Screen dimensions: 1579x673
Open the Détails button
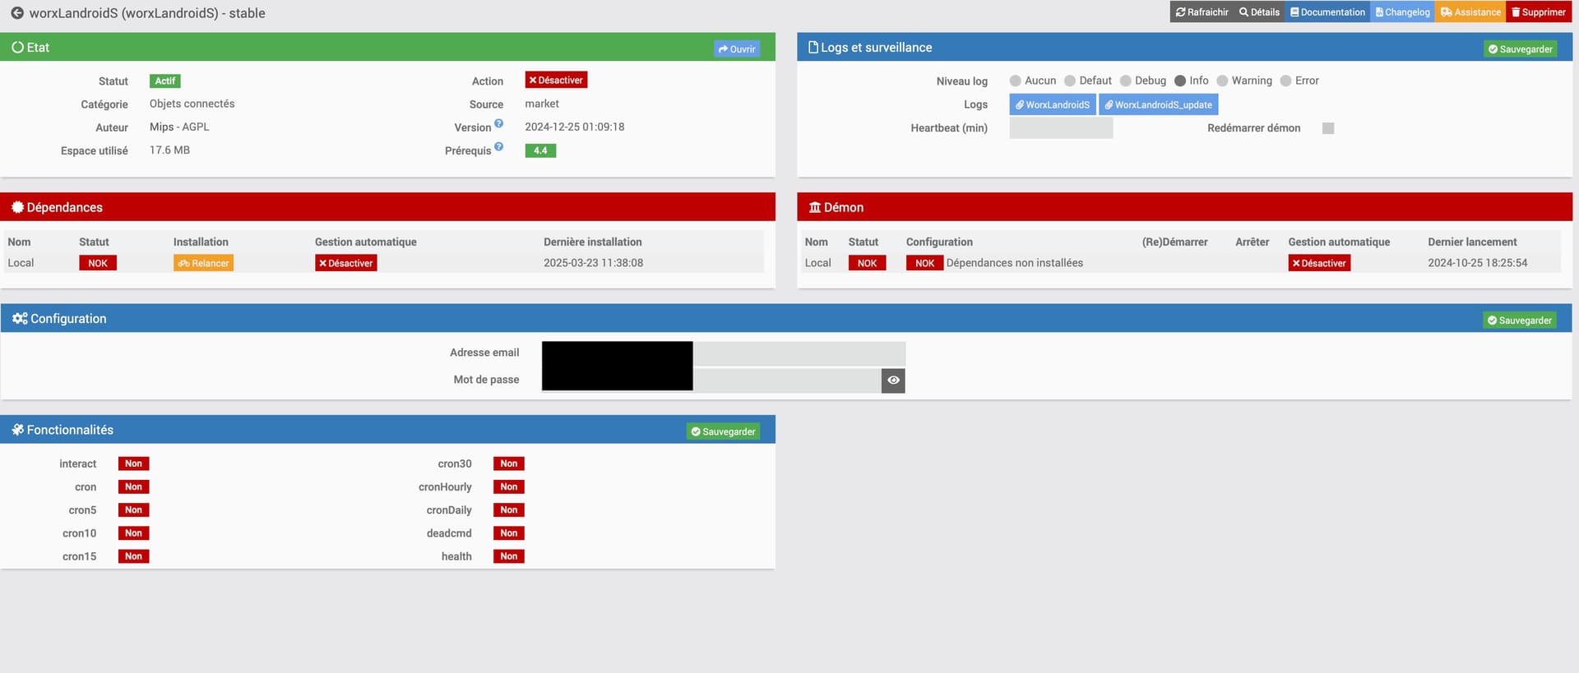[x=1259, y=12]
